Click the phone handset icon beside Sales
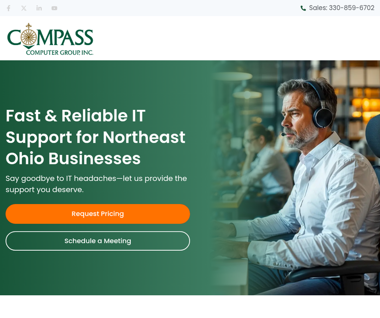The width and height of the screenshot is (380, 318). [303, 8]
